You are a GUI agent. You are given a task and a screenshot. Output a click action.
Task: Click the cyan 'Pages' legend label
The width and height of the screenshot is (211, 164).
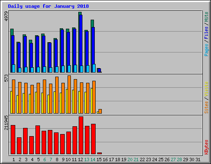tap(206, 50)
